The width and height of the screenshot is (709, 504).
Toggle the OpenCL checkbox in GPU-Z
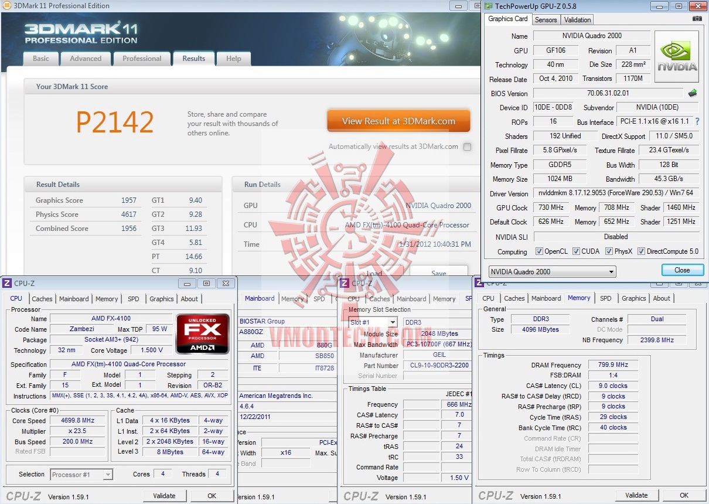click(539, 251)
